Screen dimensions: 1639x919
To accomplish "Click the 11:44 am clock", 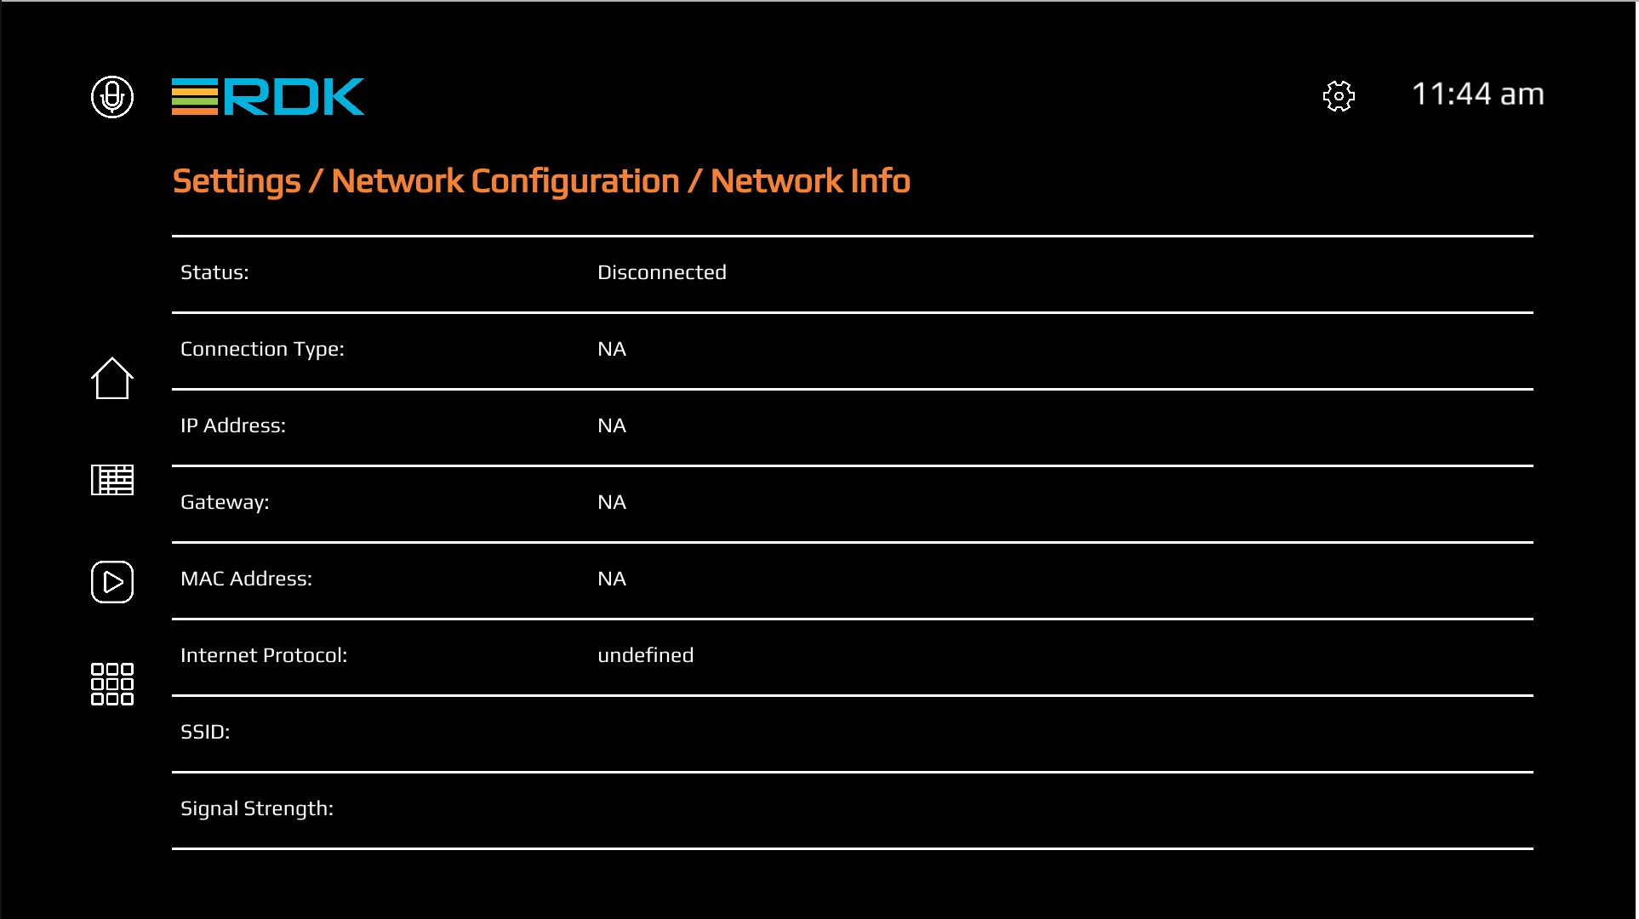I will point(1477,94).
